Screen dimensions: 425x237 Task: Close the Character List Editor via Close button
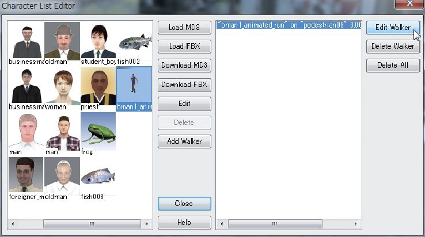click(184, 204)
